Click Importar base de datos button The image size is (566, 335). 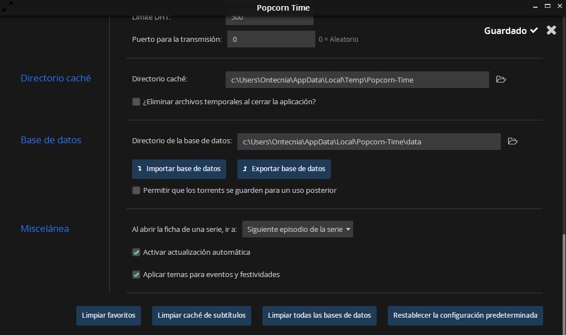(179, 169)
